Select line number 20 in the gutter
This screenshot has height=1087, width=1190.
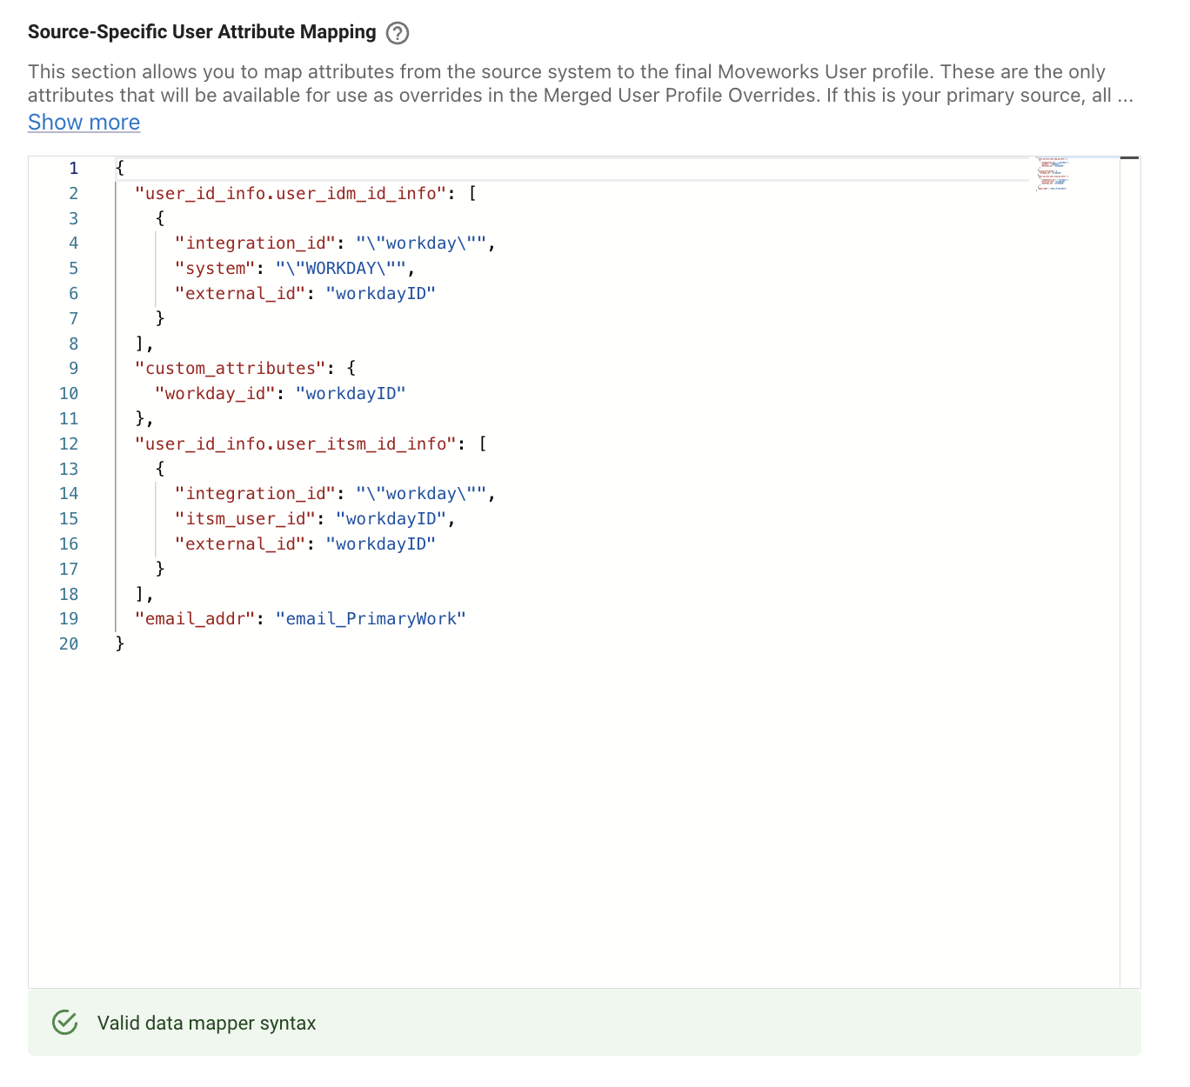(69, 644)
